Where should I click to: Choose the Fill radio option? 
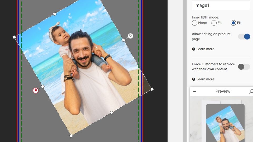233,23
